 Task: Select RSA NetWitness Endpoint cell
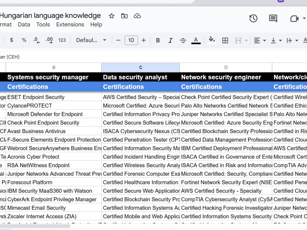(x=54, y=165)
